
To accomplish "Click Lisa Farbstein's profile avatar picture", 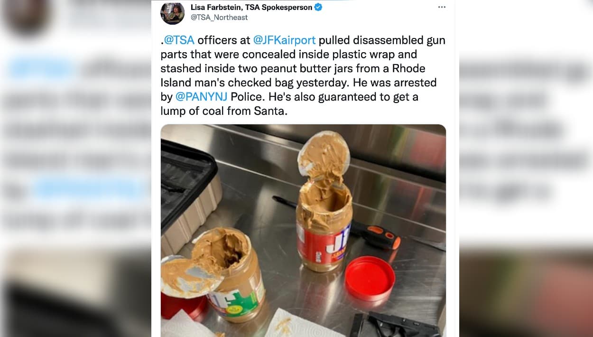I will pyautogui.click(x=172, y=13).
